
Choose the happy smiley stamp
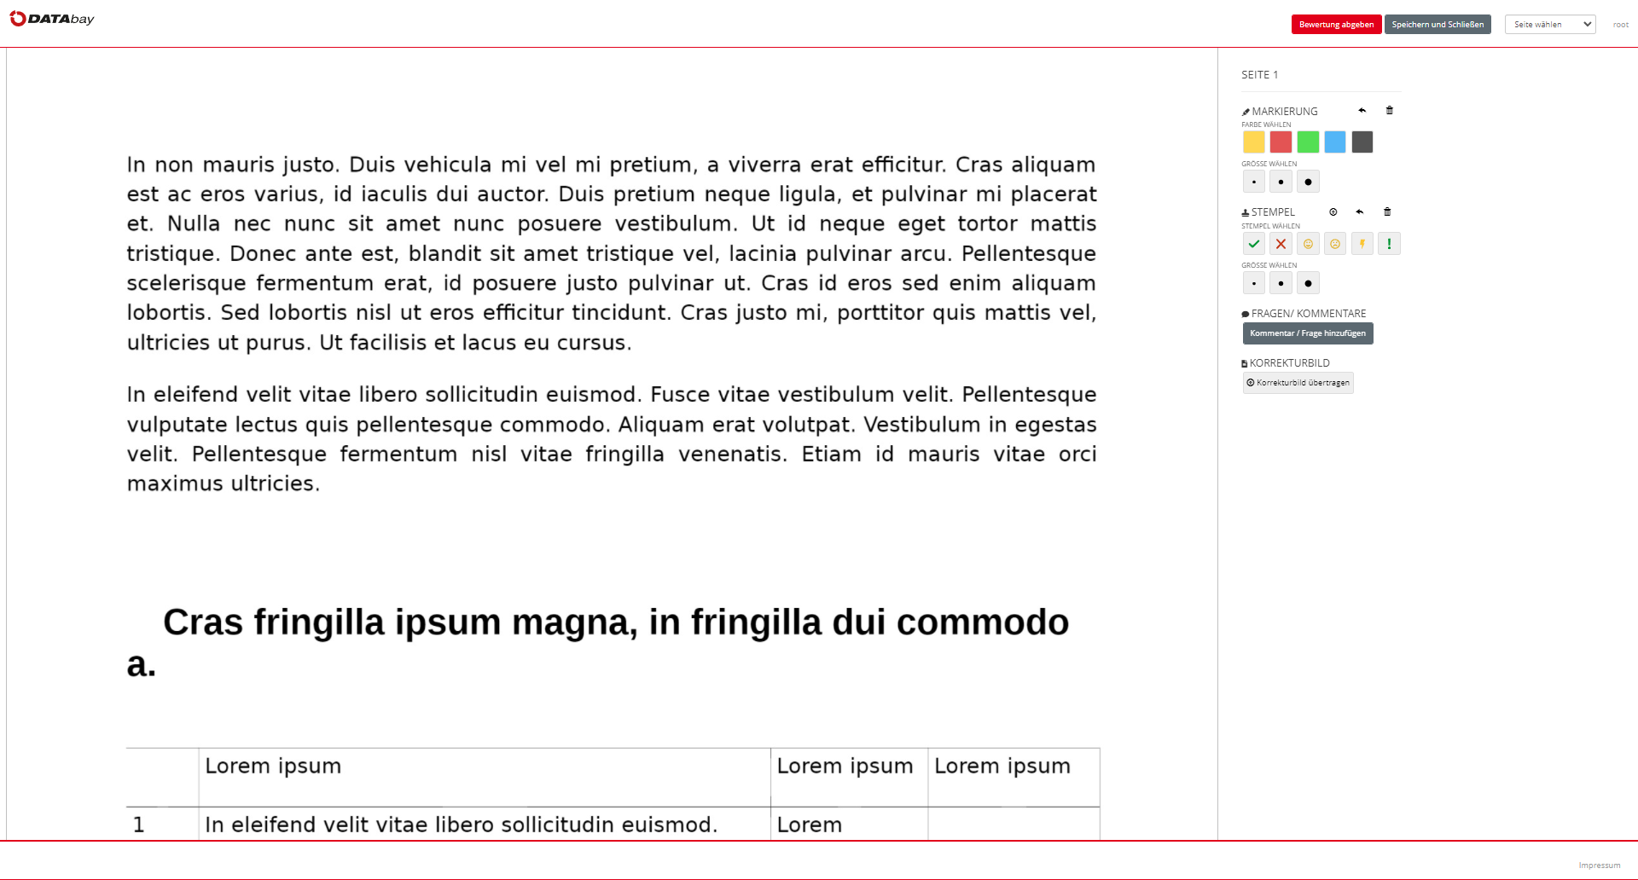1308,244
